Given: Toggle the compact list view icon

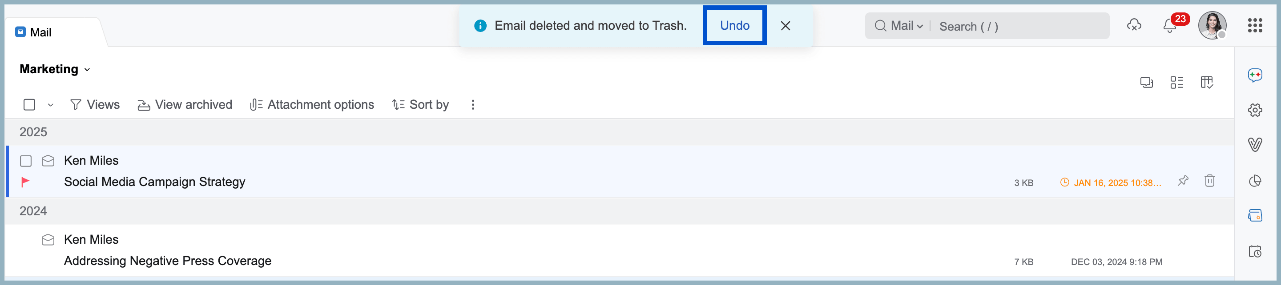Looking at the screenshot, I should [x=1176, y=83].
